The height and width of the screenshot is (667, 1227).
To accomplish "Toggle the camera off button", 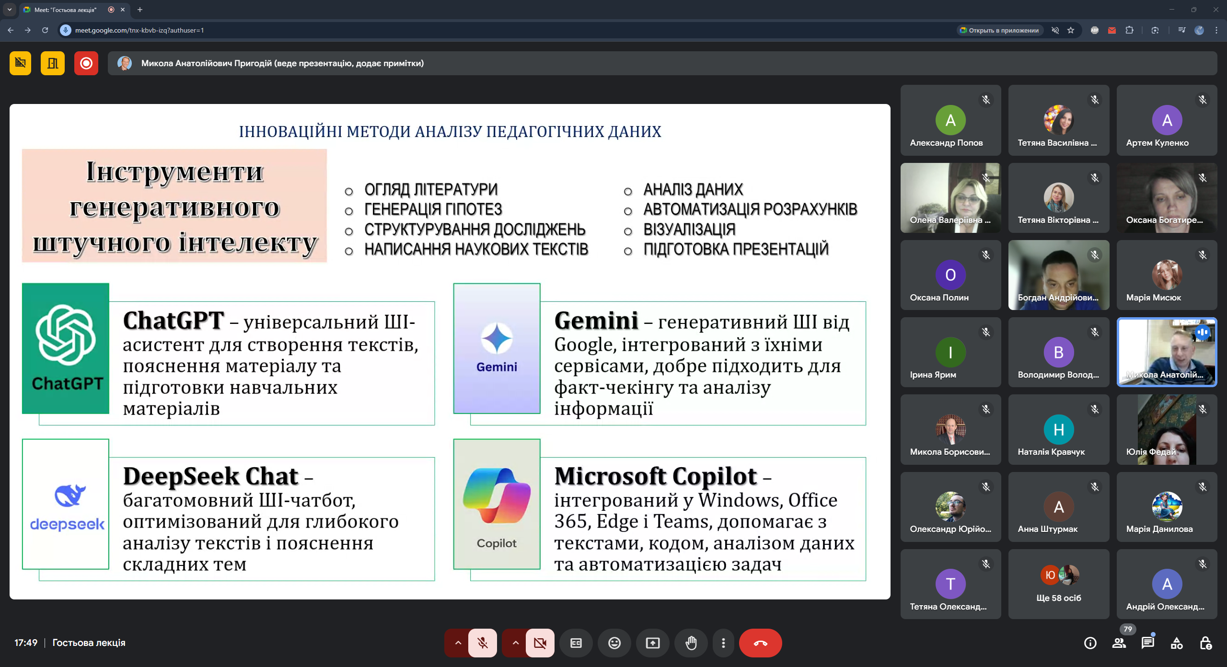I will click(x=540, y=643).
